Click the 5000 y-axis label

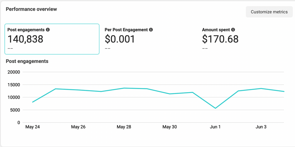click(x=15, y=110)
